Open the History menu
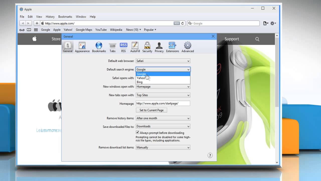The height and width of the screenshot is (181, 321). click(x=50, y=17)
